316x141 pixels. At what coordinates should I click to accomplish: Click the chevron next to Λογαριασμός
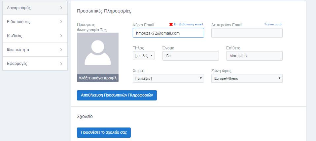pos(61,8)
